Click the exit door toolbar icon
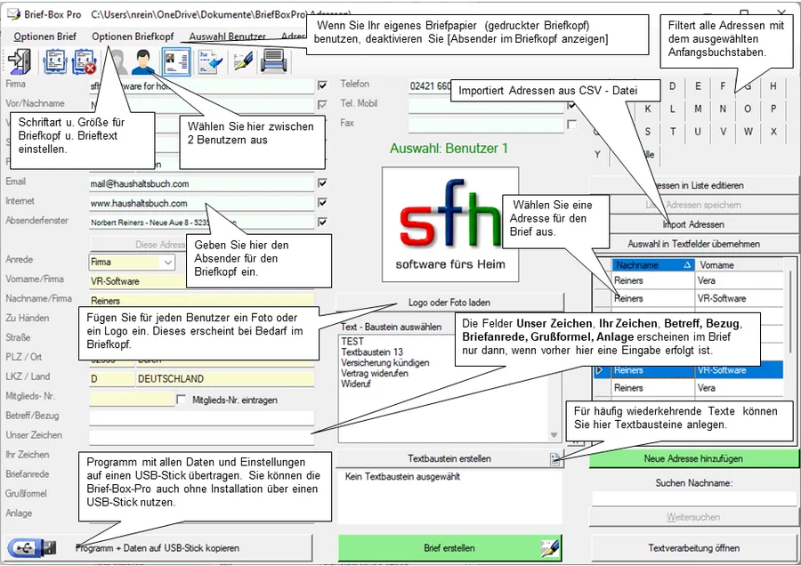The height and width of the screenshot is (566, 801). (x=20, y=61)
